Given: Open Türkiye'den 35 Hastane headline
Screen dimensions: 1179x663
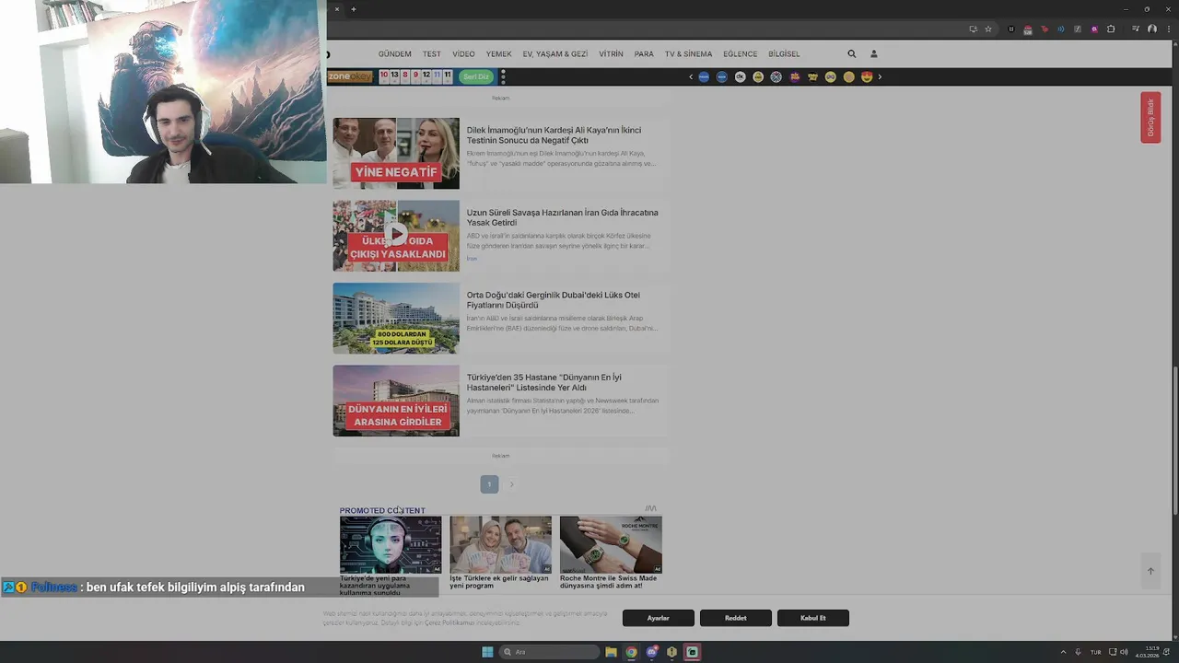Looking at the screenshot, I should click(x=543, y=382).
